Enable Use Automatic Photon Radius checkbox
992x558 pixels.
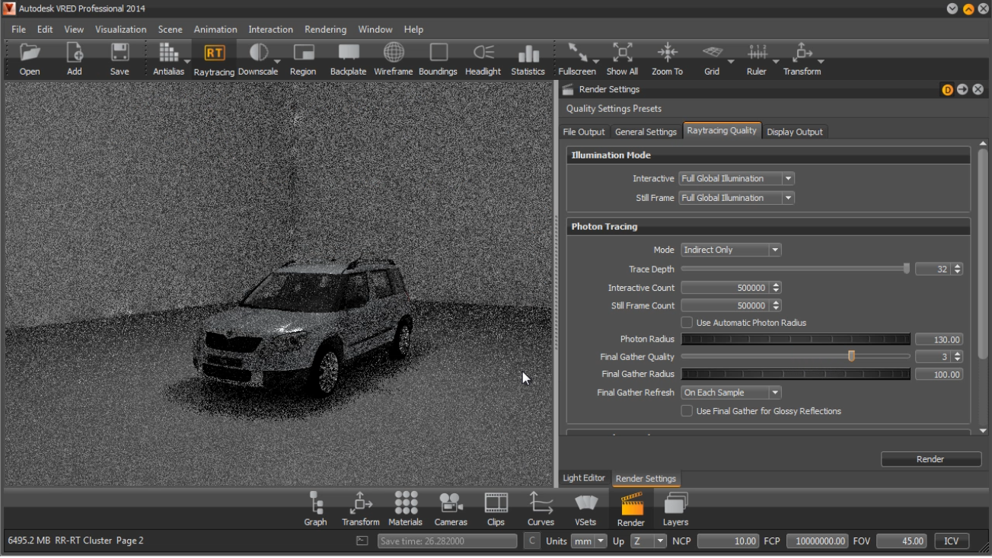coord(687,323)
